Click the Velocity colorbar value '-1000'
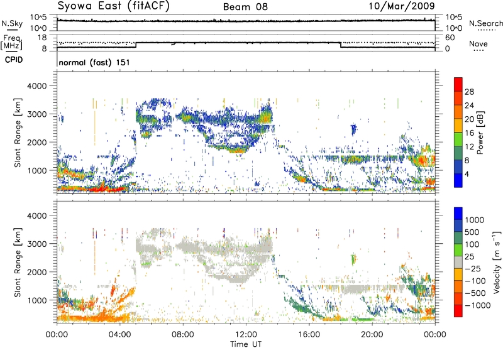This screenshot has height=348, width=503. pos(477,305)
